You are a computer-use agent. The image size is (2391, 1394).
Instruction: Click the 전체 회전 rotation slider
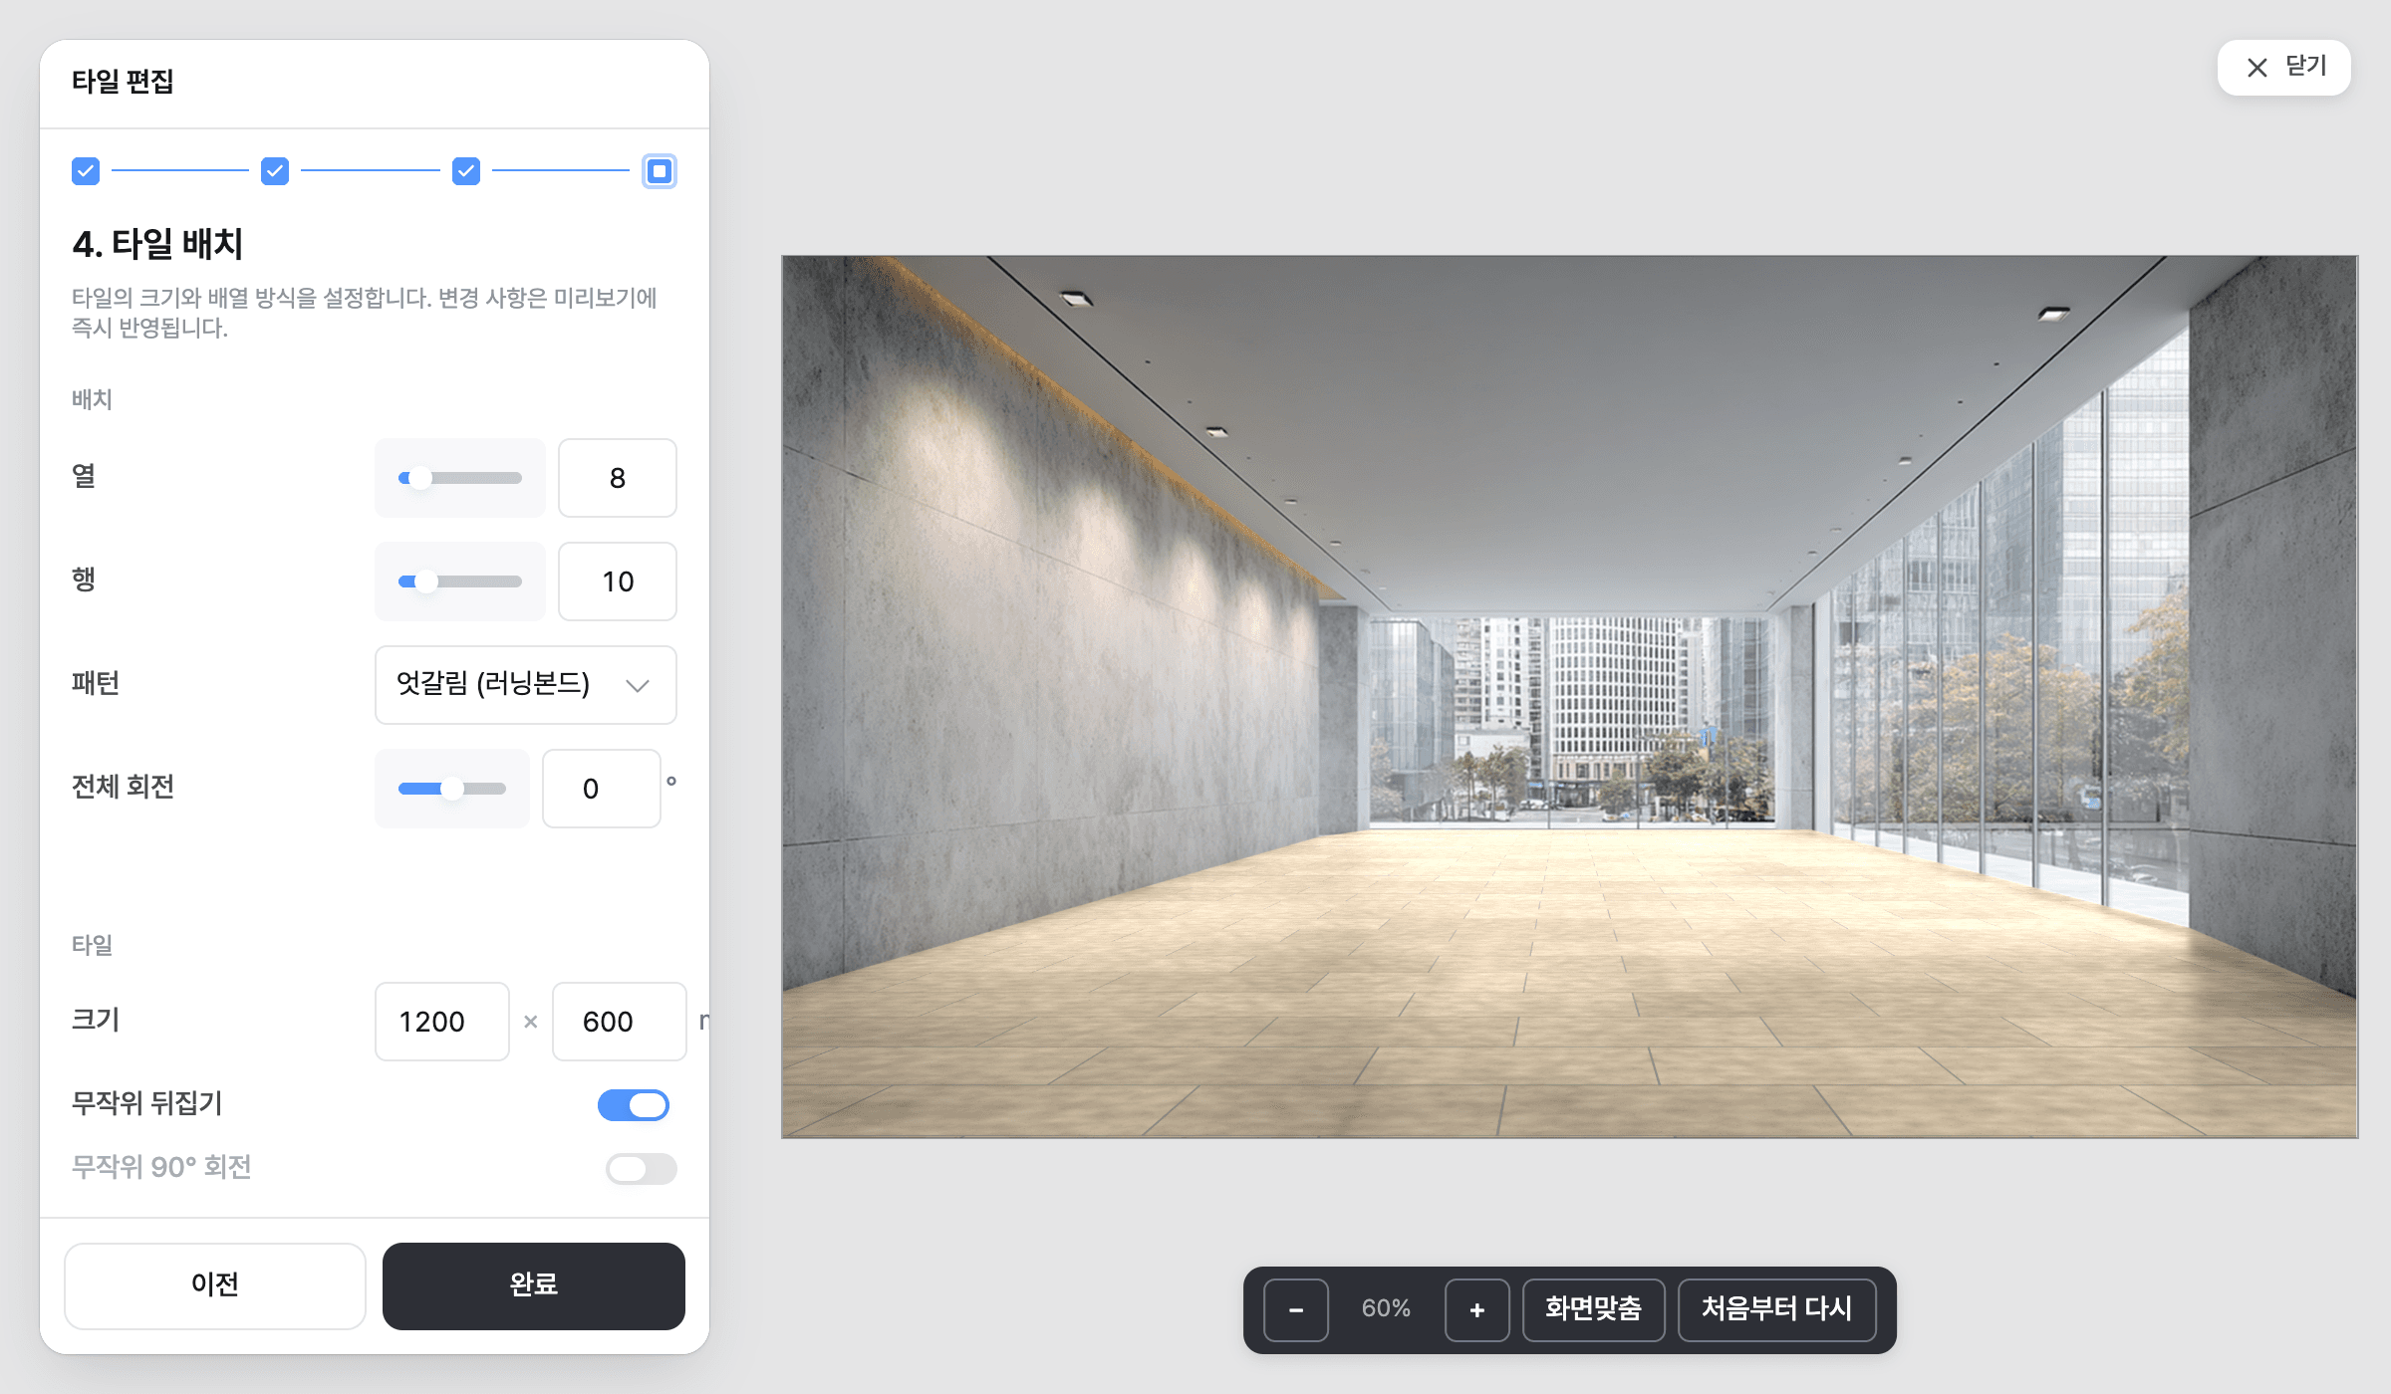(452, 789)
